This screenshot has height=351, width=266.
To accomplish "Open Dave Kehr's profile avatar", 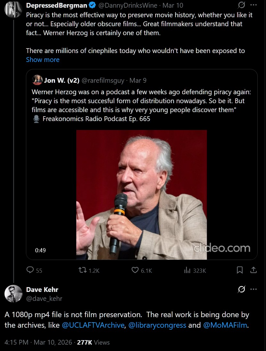I will (13, 294).
